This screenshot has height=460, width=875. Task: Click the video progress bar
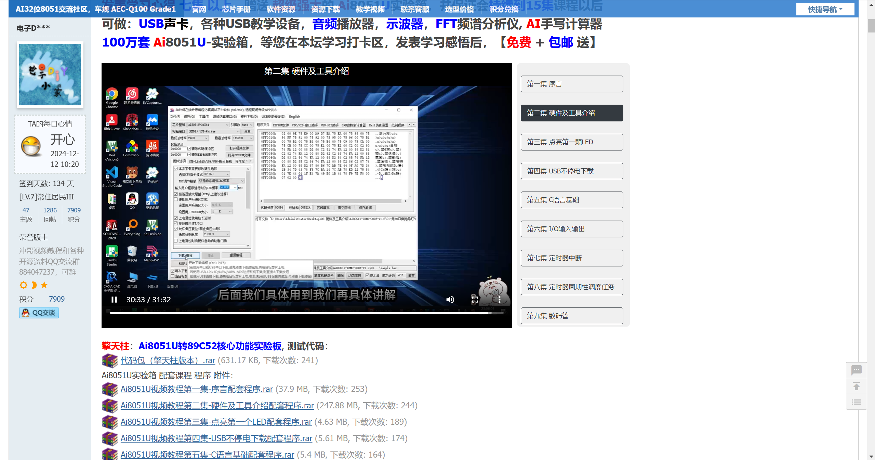[x=307, y=313]
